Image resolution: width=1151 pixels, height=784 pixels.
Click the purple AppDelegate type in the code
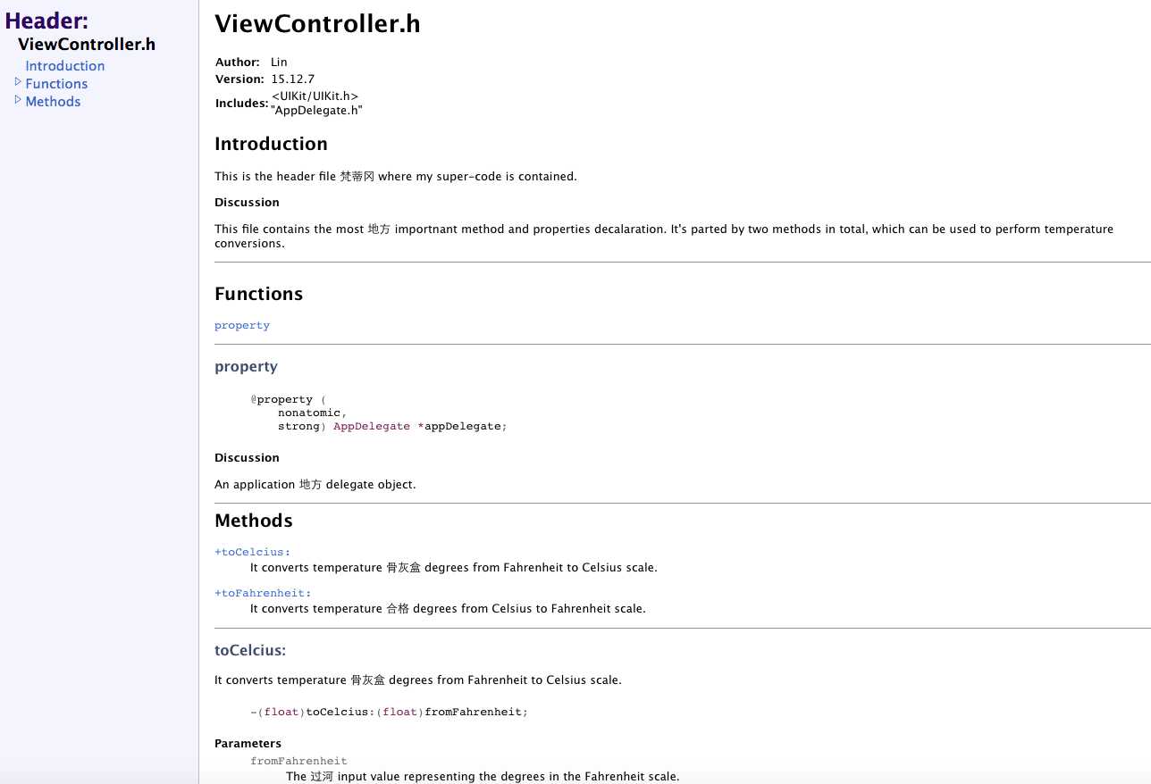[x=372, y=427]
